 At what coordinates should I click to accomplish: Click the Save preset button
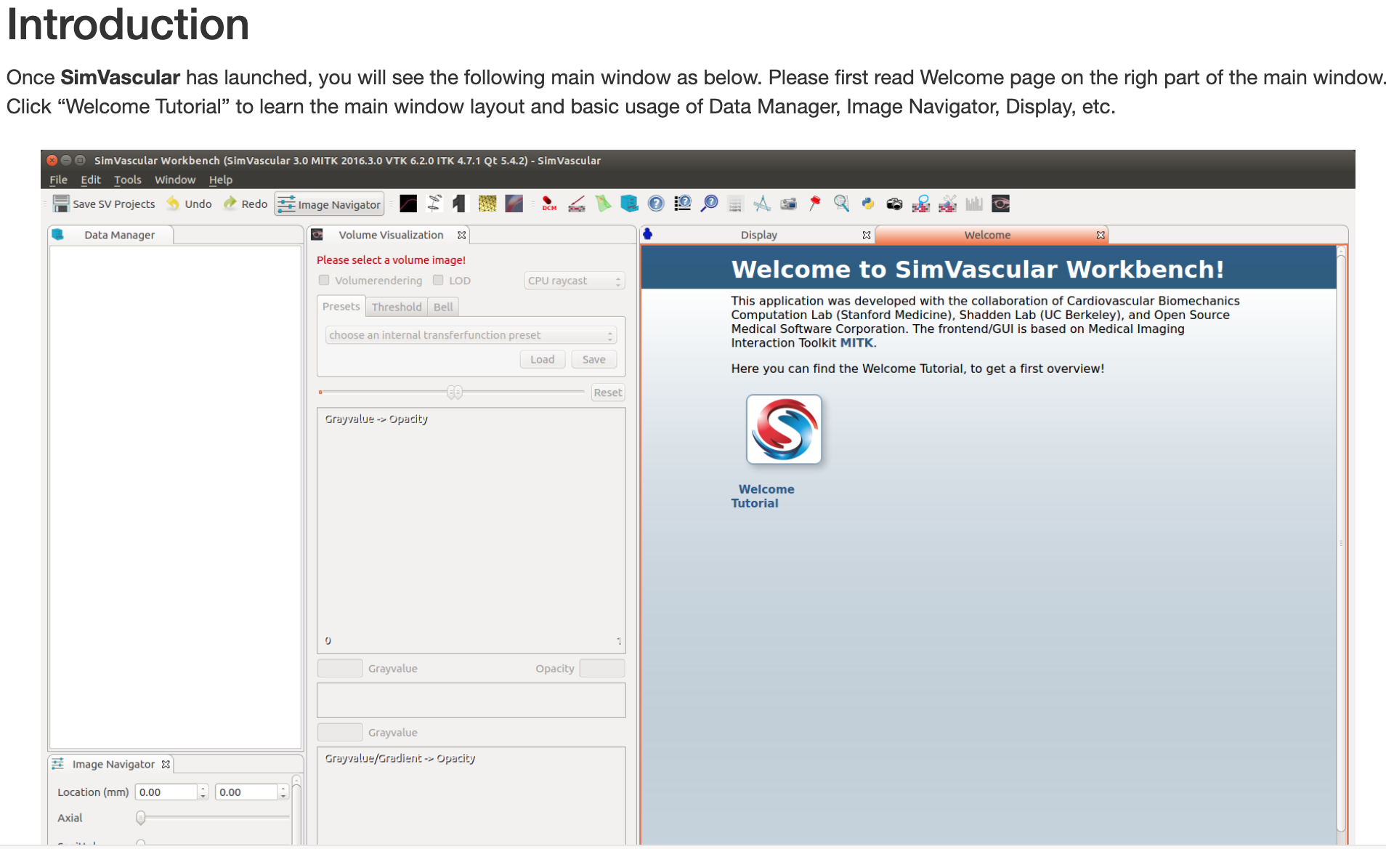pyautogui.click(x=594, y=359)
